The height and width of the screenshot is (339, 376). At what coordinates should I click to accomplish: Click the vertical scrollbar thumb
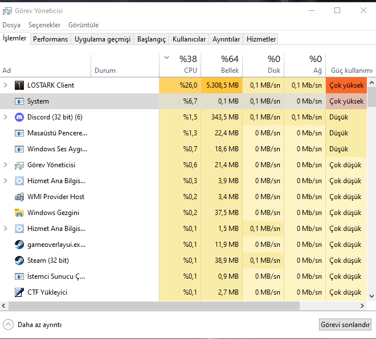coord(371,97)
